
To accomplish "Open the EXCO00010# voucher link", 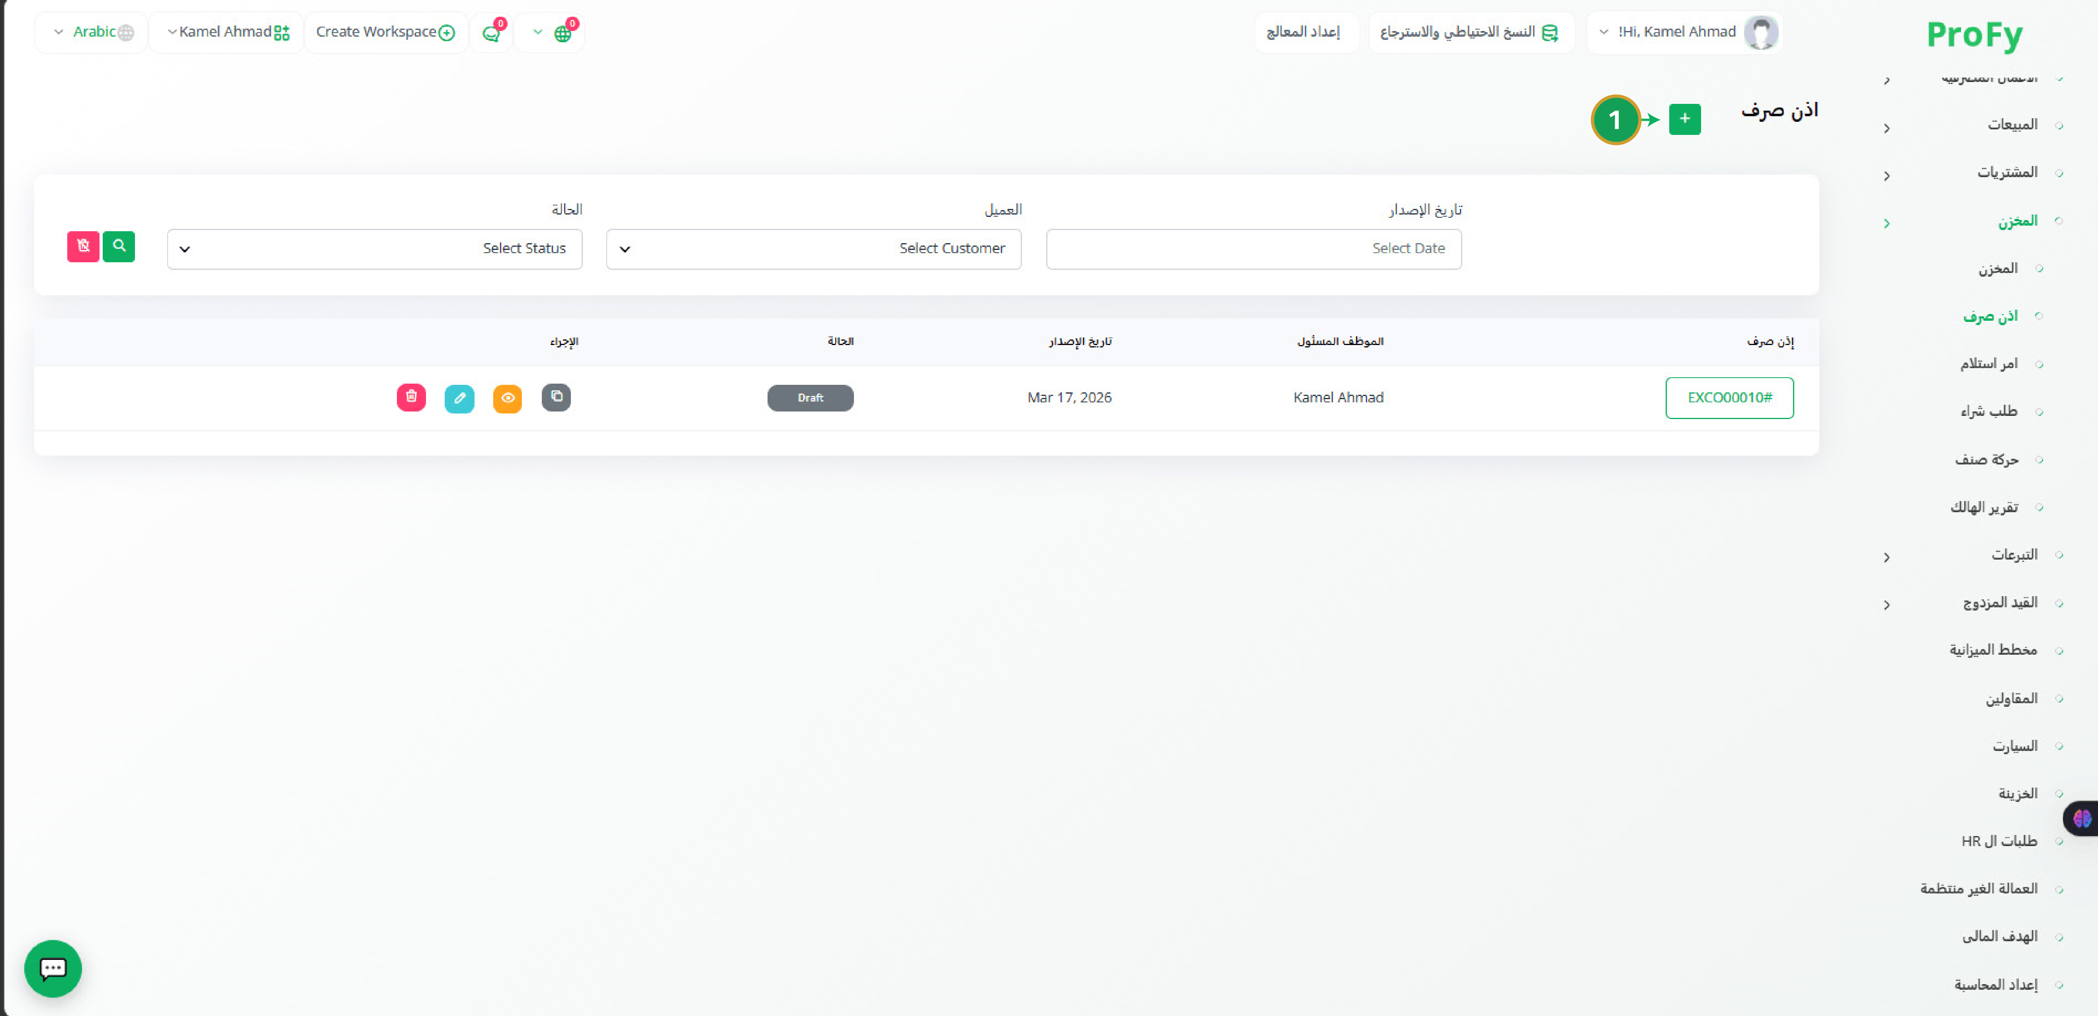I will 1729,397.
